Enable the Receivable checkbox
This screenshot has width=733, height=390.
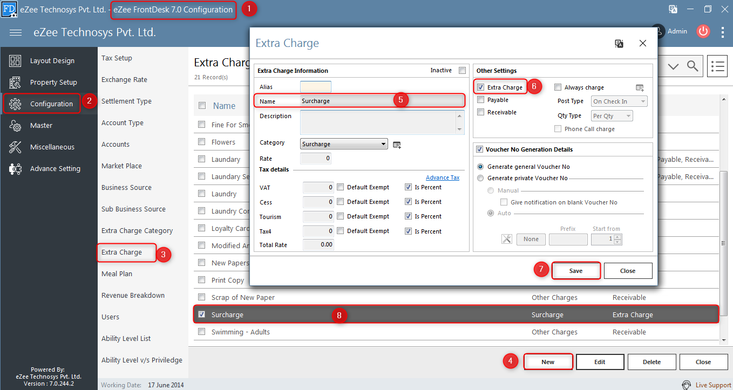[480, 112]
